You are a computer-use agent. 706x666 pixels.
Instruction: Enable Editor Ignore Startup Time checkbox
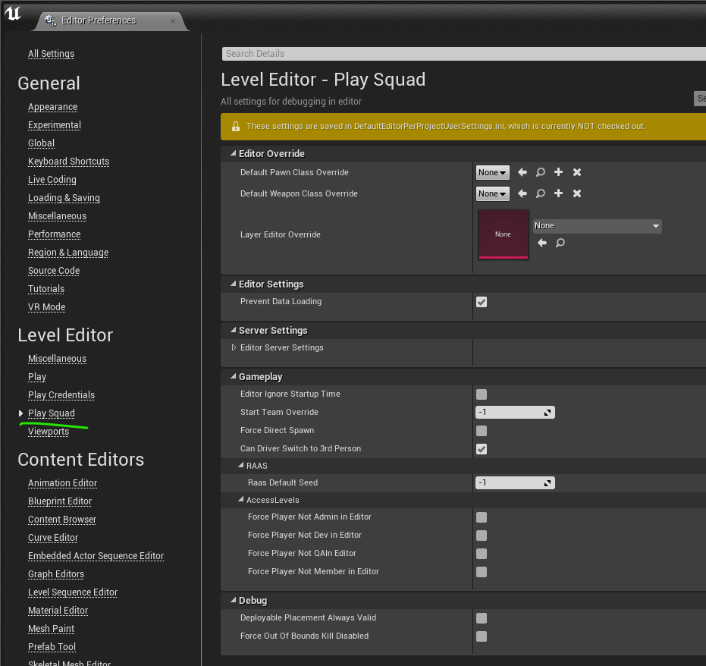482,394
